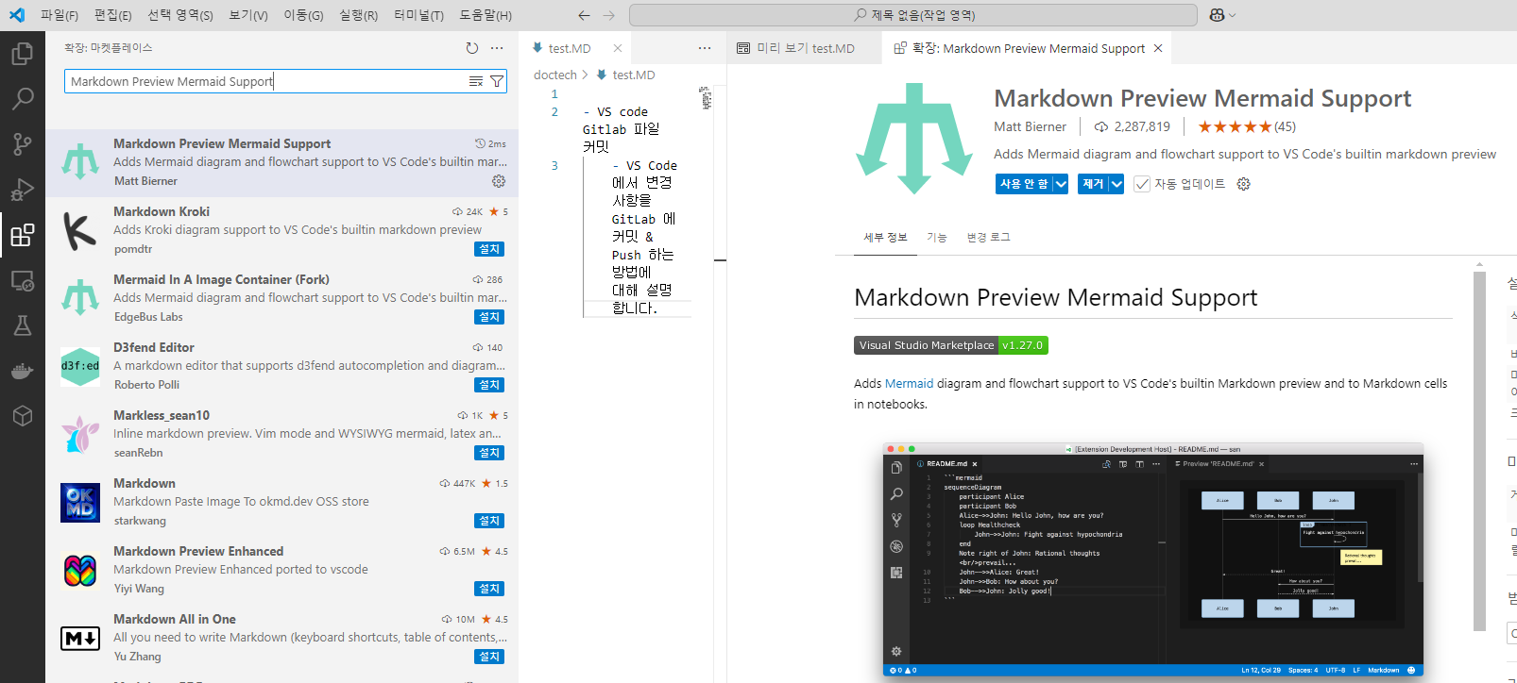Expand the uninstall button dropdown arrow
Viewport: 1517px width, 683px height.
(1116, 184)
